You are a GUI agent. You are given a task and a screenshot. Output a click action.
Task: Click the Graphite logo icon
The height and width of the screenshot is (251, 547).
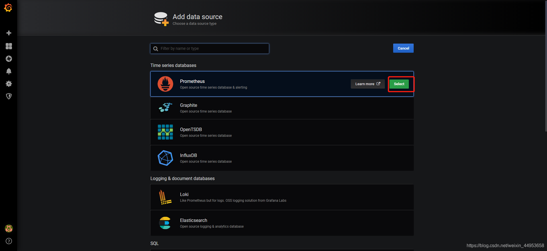coord(166,107)
